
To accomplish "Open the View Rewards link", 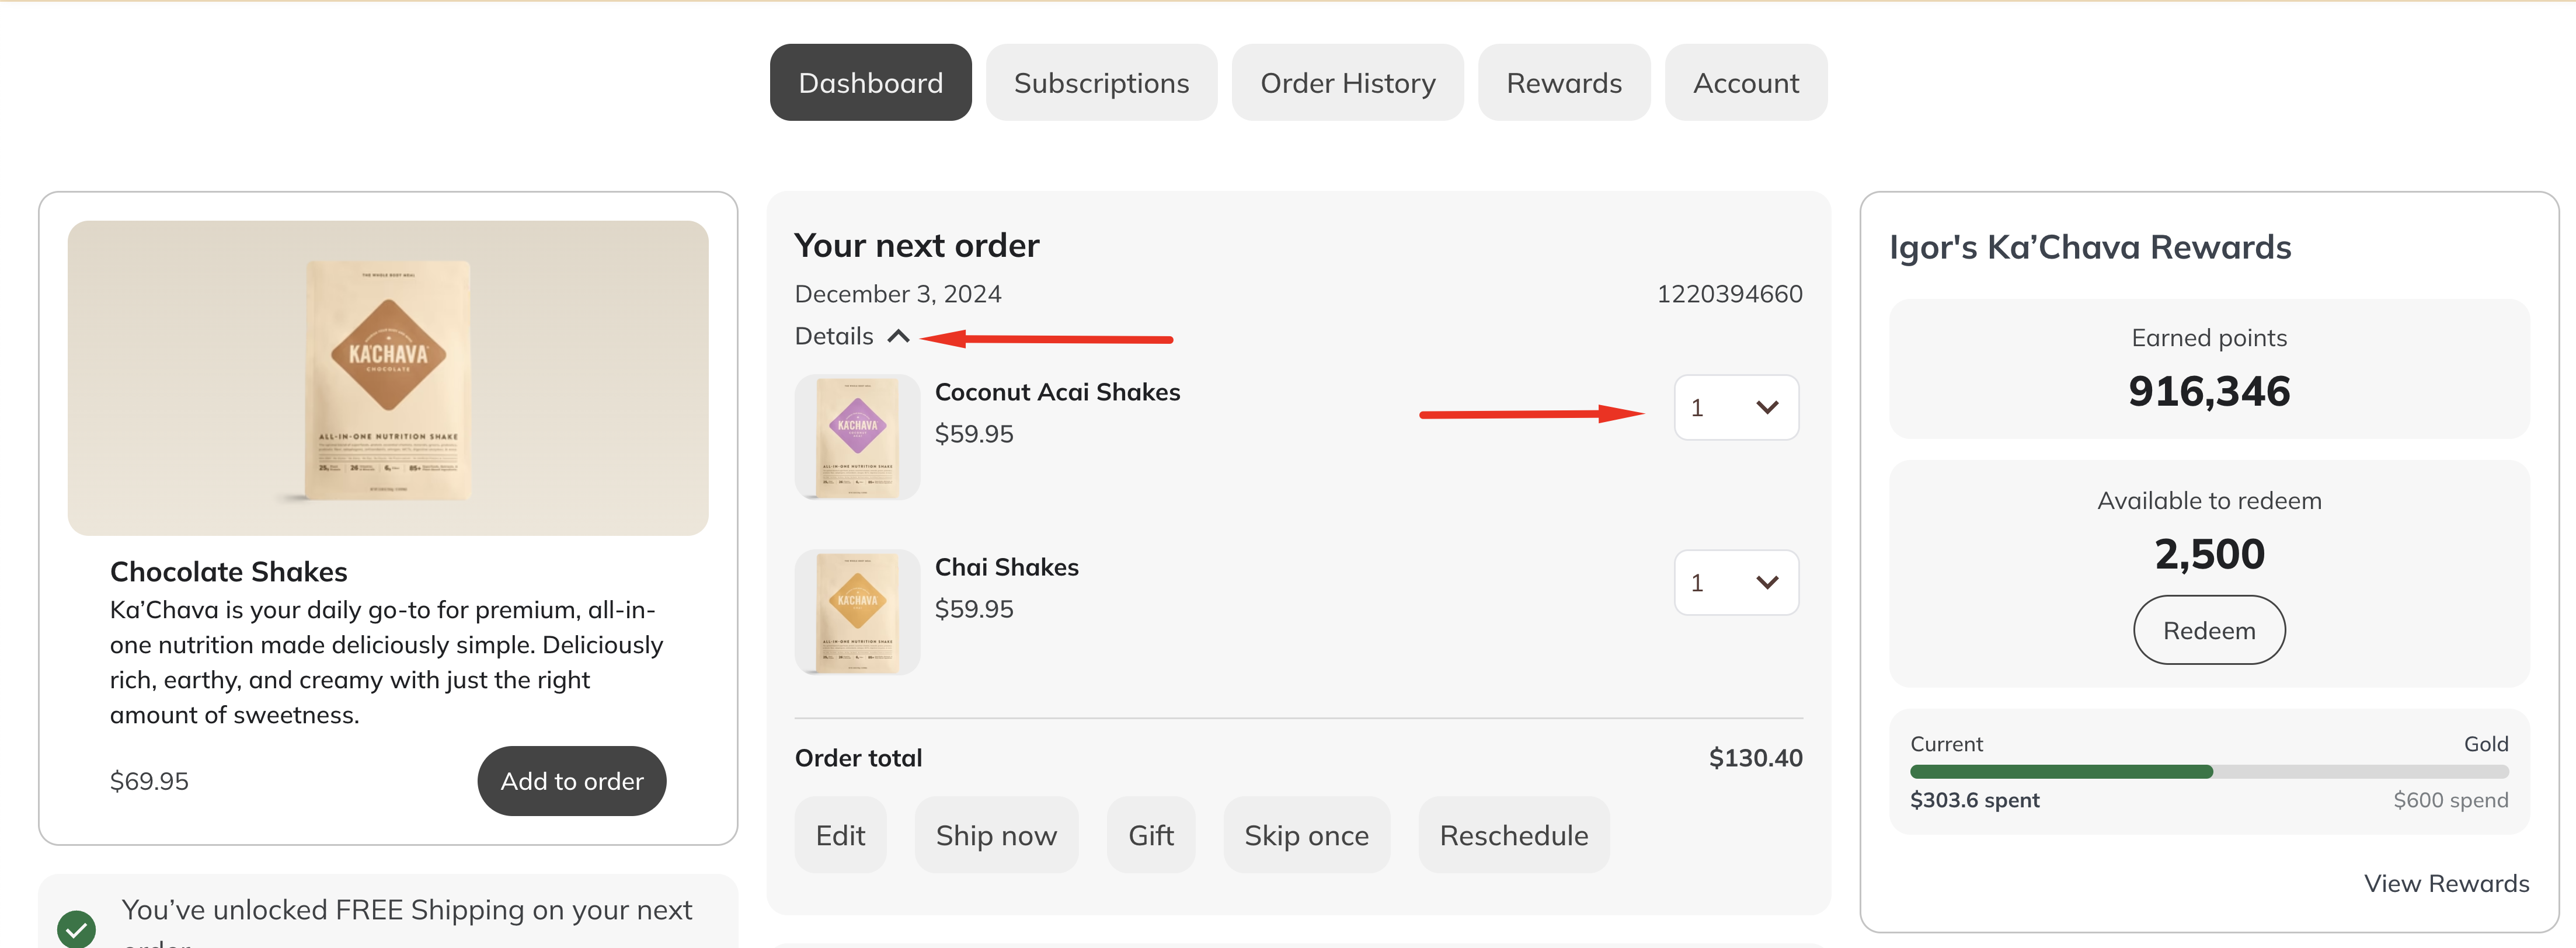I will [x=2446, y=884].
